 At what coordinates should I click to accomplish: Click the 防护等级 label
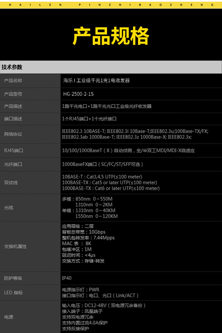click(13, 278)
